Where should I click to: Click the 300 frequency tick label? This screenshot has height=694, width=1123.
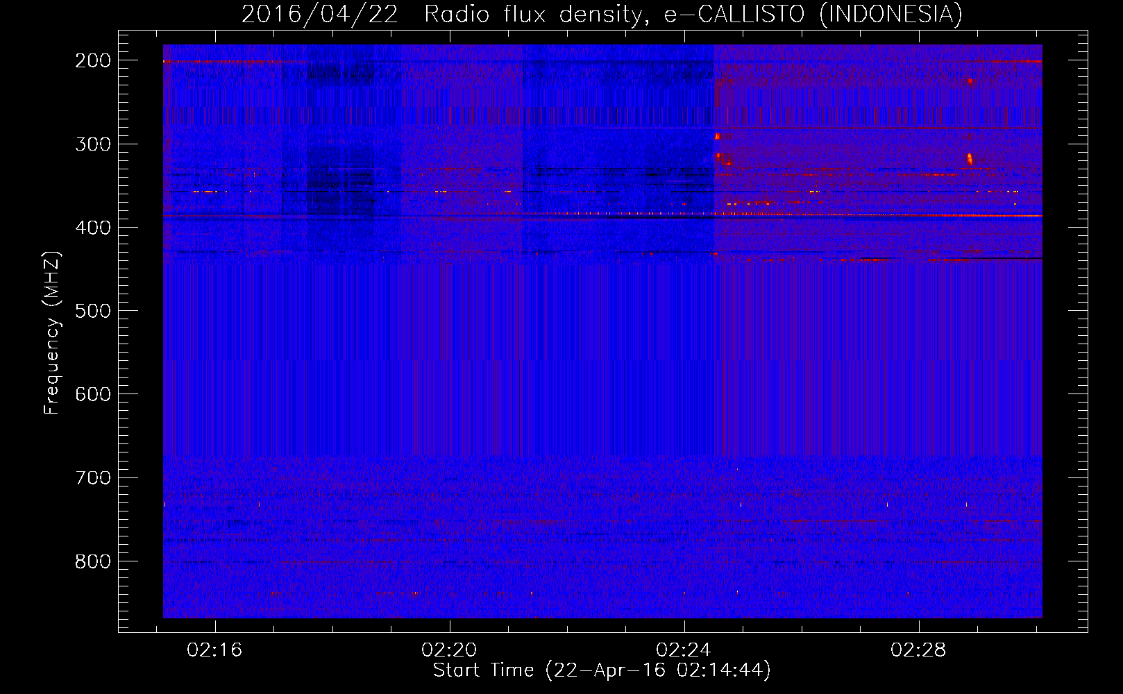tap(93, 144)
